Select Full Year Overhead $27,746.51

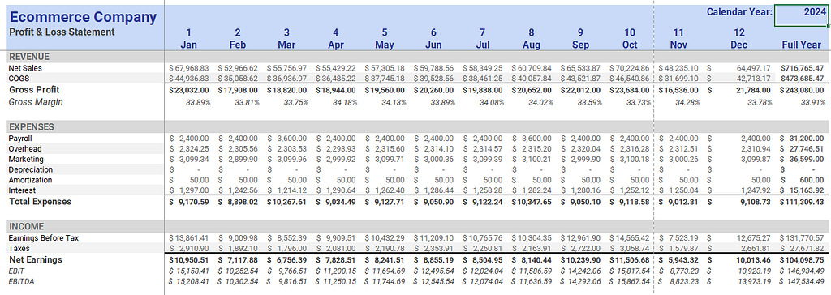coord(803,149)
